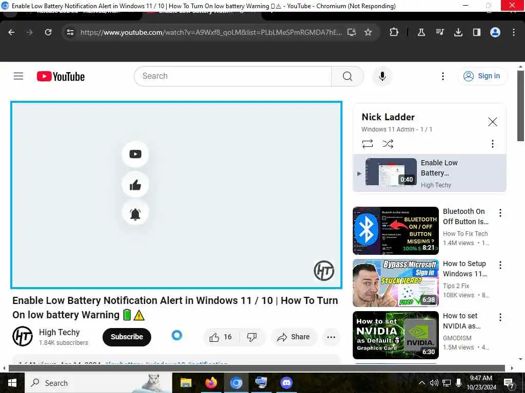Open How to set NVIDIA thumbnail
The height and width of the screenshot is (393, 525).
395,335
